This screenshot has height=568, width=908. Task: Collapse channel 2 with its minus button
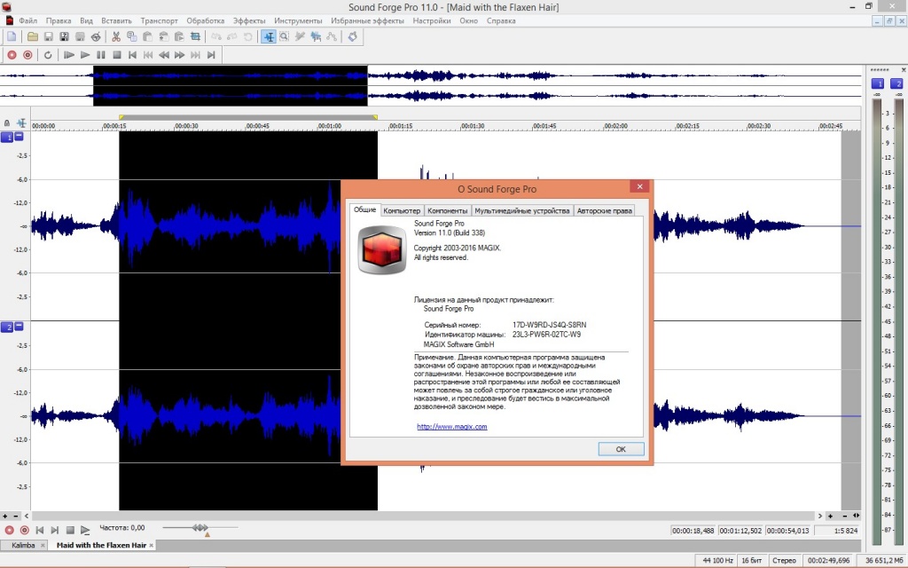click(20, 327)
